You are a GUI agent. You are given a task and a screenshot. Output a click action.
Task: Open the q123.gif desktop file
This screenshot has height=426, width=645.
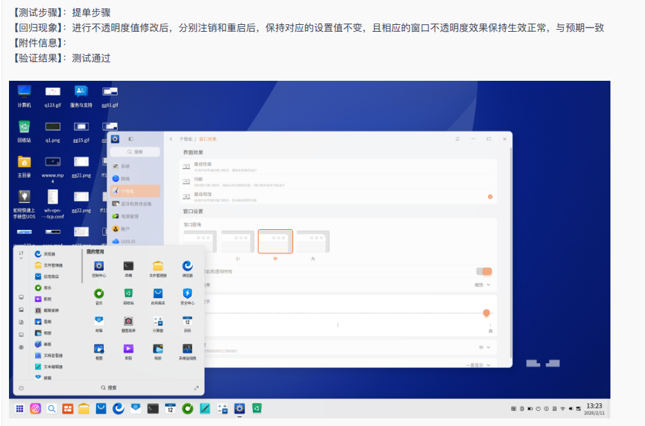(x=53, y=96)
